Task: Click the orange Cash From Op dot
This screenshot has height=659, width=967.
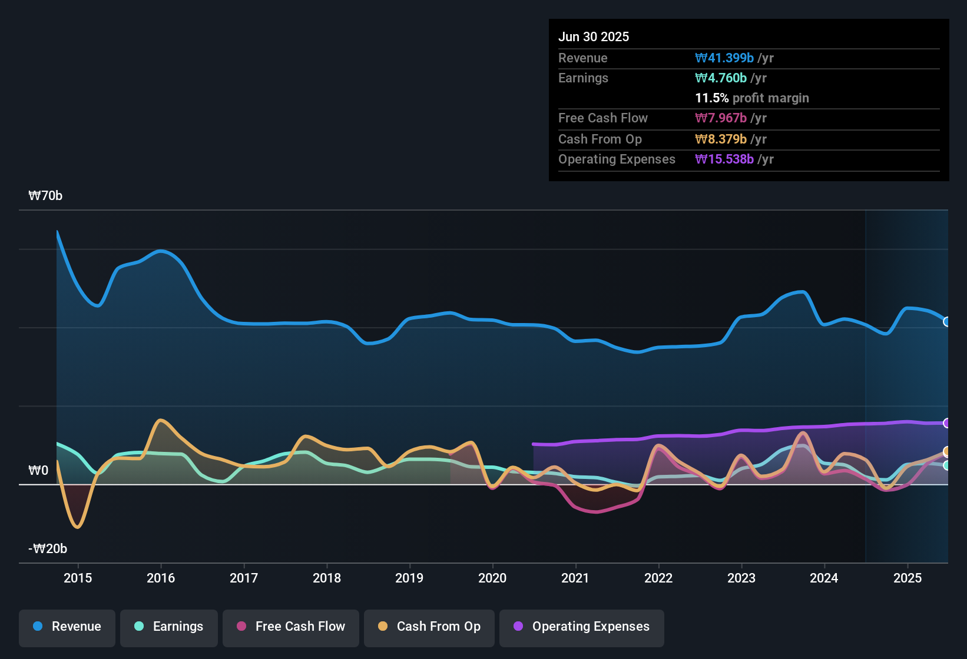Action: coord(383,627)
